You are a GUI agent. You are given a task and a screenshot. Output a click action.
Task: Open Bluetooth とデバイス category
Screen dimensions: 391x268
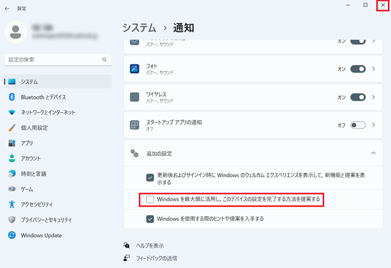pos(58,97)
